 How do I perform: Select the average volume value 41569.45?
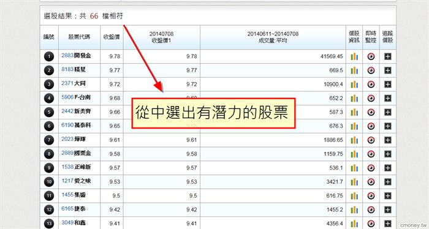[x=332, y=56]
